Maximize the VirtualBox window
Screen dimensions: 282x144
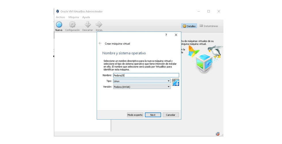[209, 11]
